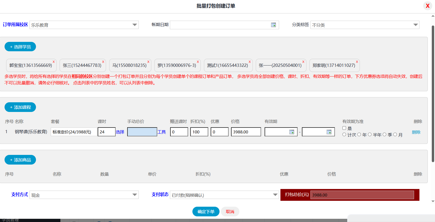Remove student 张一一(20250504001) with x mark
This screenshot has width=435, height=222.
pyautogui.click(x=304, y=62)
